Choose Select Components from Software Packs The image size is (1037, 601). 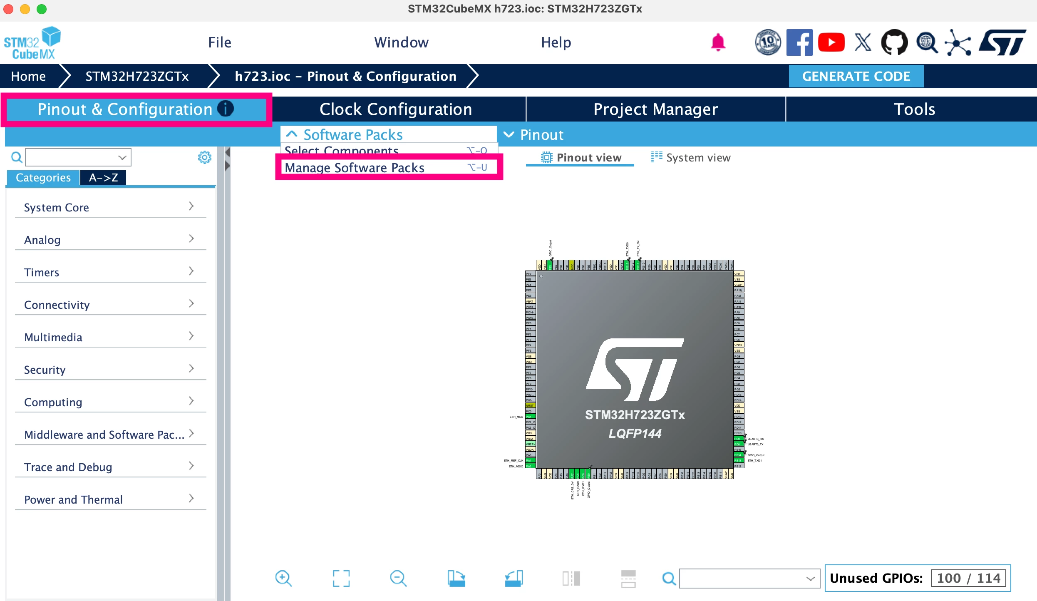[389, 150]
